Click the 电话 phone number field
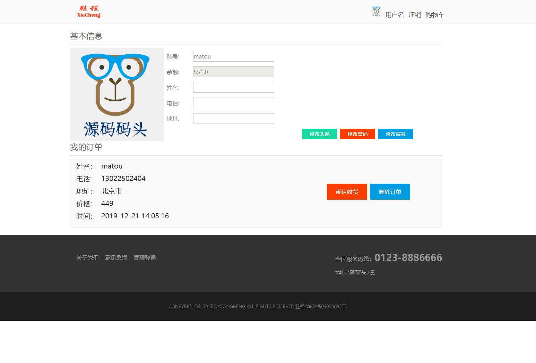The width and height of the screenshot is (536, 363). point(233,103)
